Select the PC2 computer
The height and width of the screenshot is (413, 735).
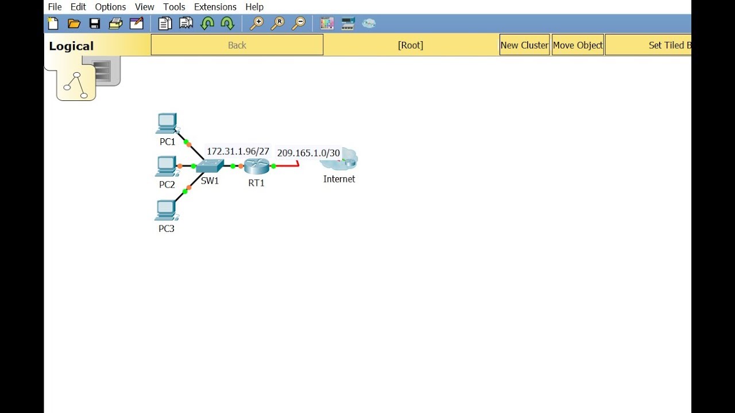pos(167,166)
